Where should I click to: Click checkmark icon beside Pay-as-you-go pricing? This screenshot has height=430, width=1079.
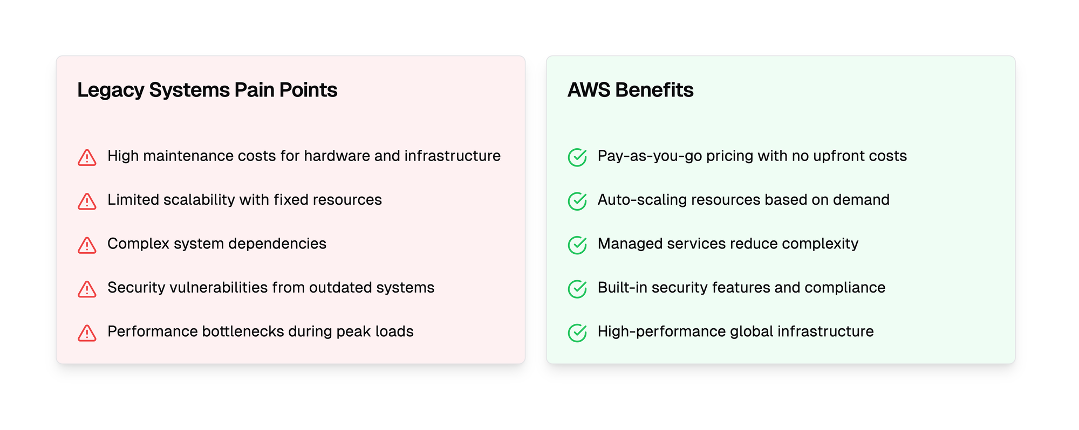click(x=577, y=157)
